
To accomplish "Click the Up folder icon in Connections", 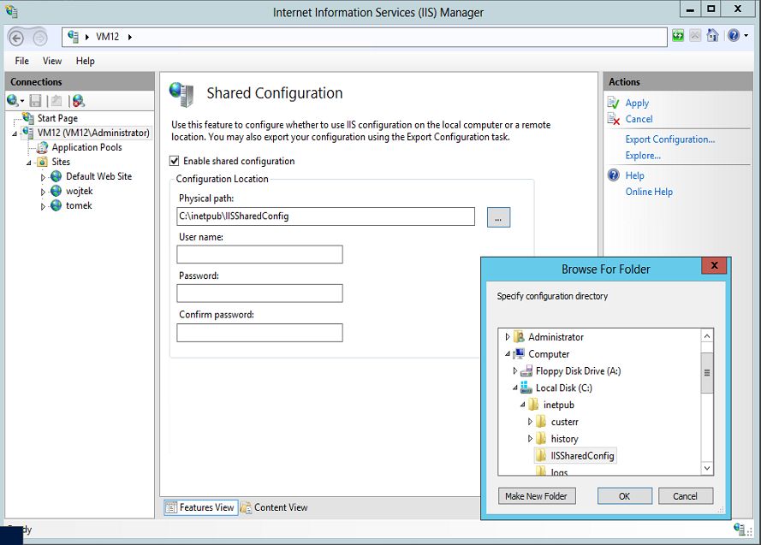I will 56,100.
